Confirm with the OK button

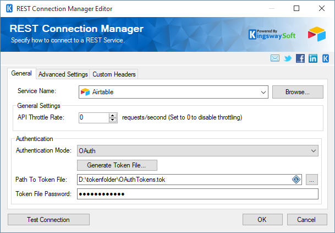[x=262, y=220]
